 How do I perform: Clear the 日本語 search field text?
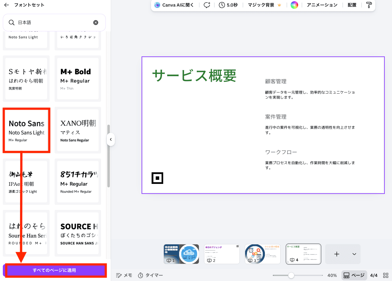point(96,23)
